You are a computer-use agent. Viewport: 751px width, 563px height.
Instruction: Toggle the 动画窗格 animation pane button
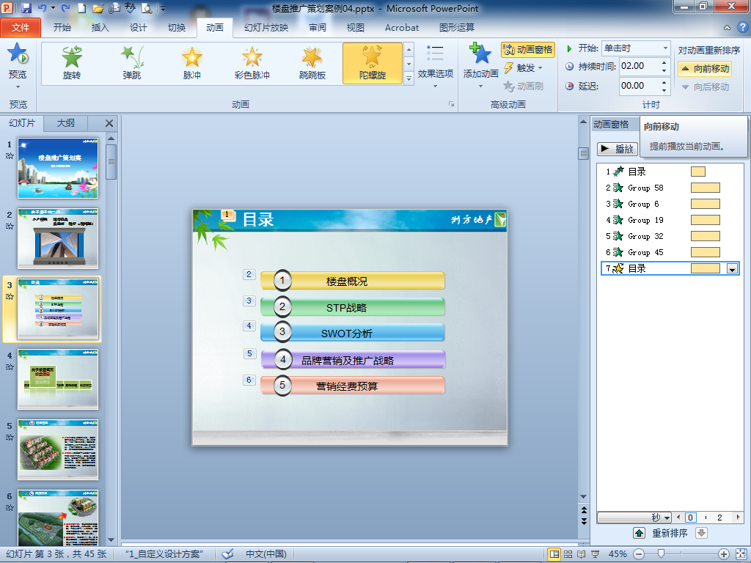[528, 49]
